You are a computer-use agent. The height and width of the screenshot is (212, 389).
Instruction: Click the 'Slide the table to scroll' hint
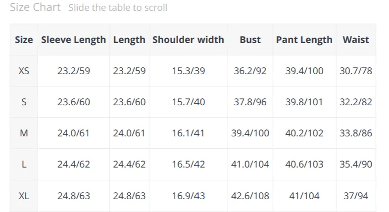[118, 8]
